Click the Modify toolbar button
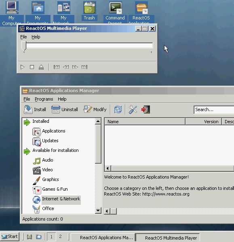The height and width of the screenshot is (242, 234). coord(95,109)
